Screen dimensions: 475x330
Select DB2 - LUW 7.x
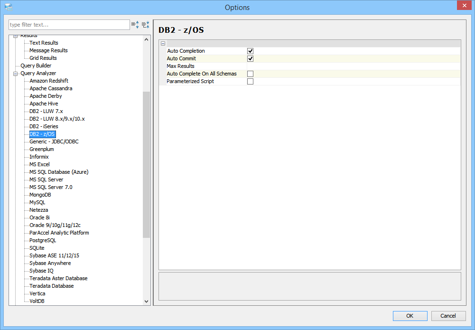tap(46, 111)
